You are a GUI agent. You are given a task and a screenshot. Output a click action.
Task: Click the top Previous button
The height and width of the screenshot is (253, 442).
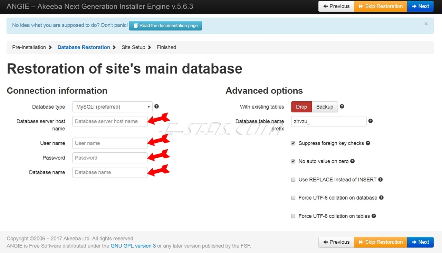click(336, 6)
